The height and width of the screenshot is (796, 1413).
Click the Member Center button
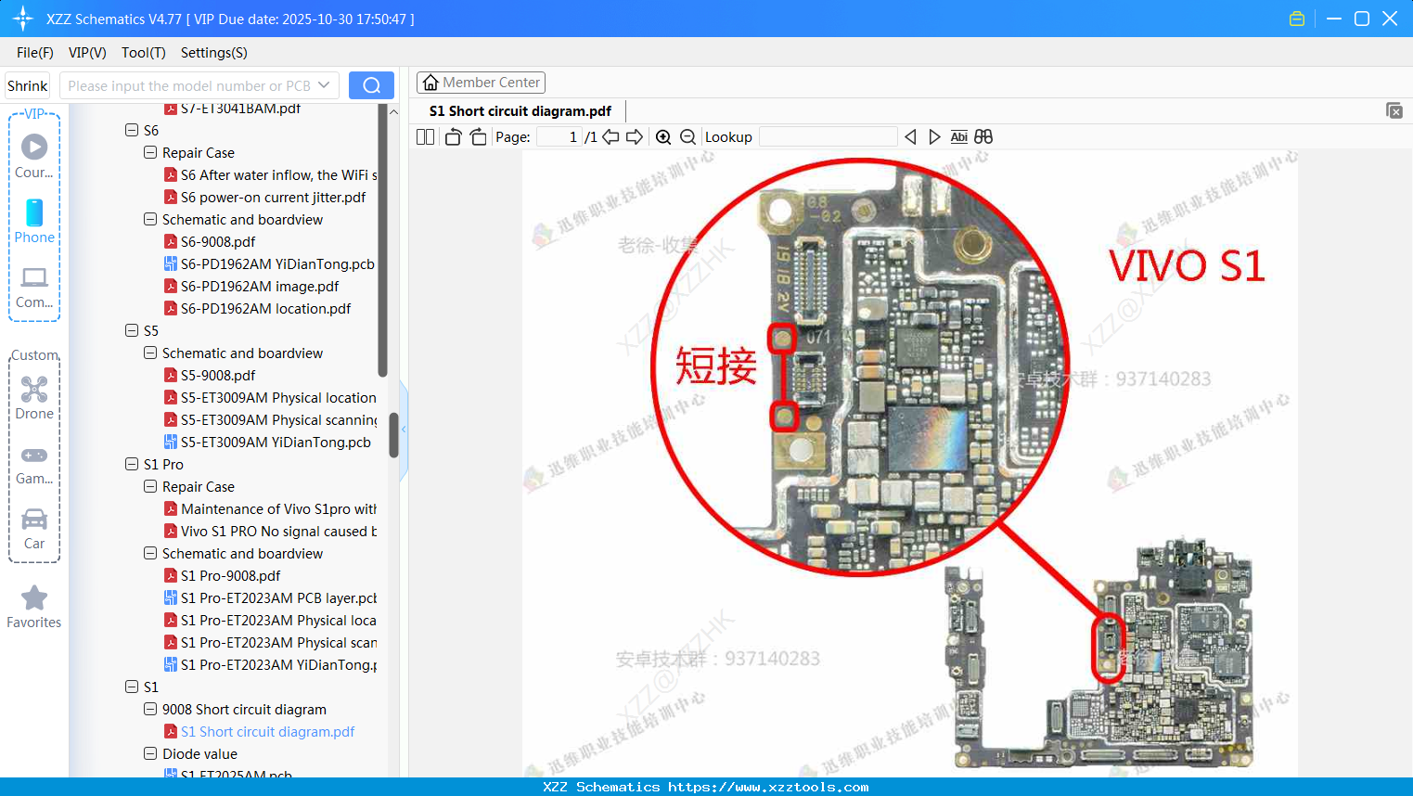(x=481, y=83)
